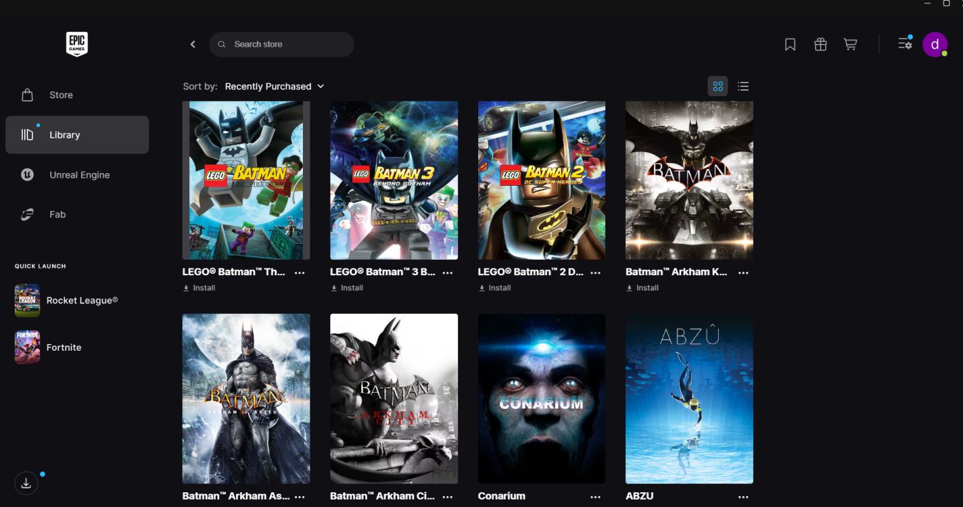
Task: Open the settings sliders icon
Action: (x=905, y=43)
